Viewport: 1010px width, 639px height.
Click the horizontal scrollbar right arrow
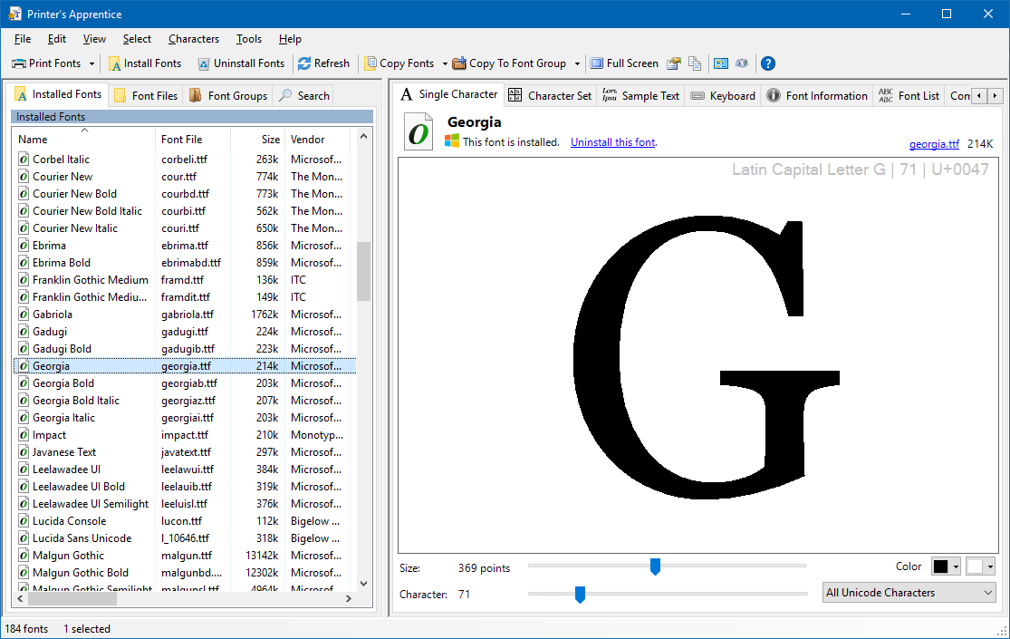point(349,599)
